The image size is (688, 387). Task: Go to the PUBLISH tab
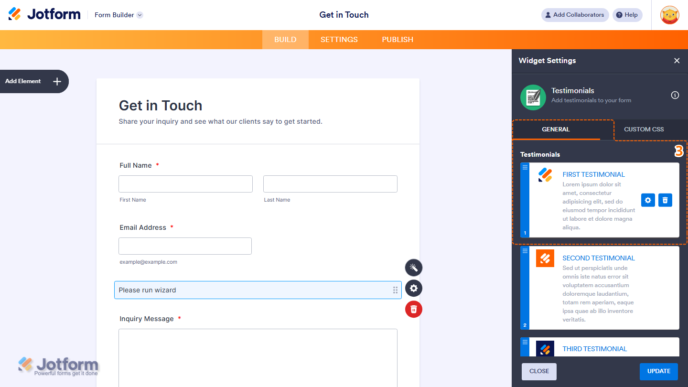[x=398, y=40]
